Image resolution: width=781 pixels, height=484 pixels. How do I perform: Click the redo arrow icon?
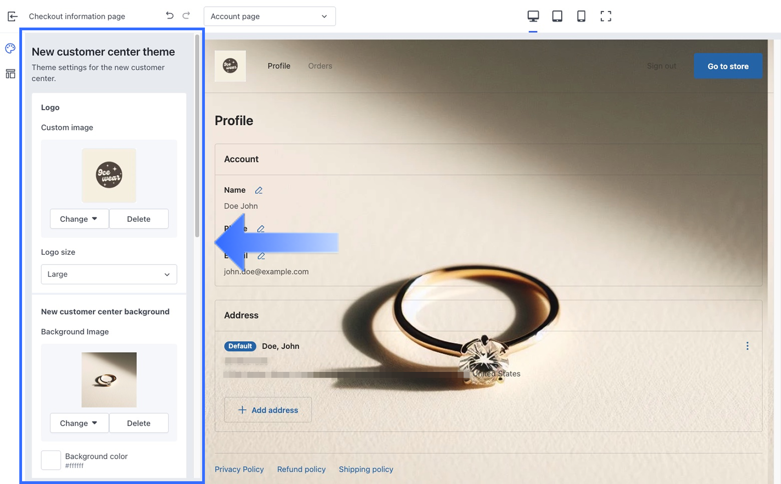click(186, 16)
